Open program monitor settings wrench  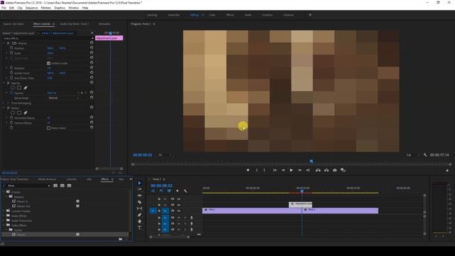[425, 155]
